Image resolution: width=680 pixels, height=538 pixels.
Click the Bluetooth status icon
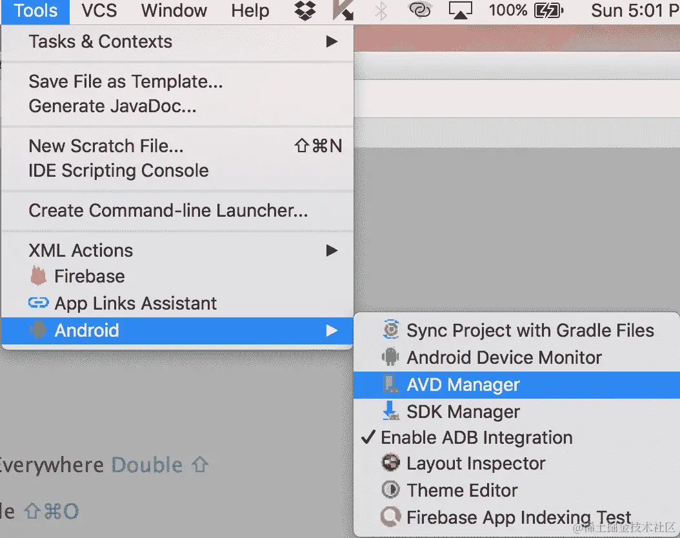[381, 10]
